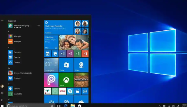Launch Word from the Office tiles
Image resolution: width=187 pixels, height=107 pixels.
(63, 54)
